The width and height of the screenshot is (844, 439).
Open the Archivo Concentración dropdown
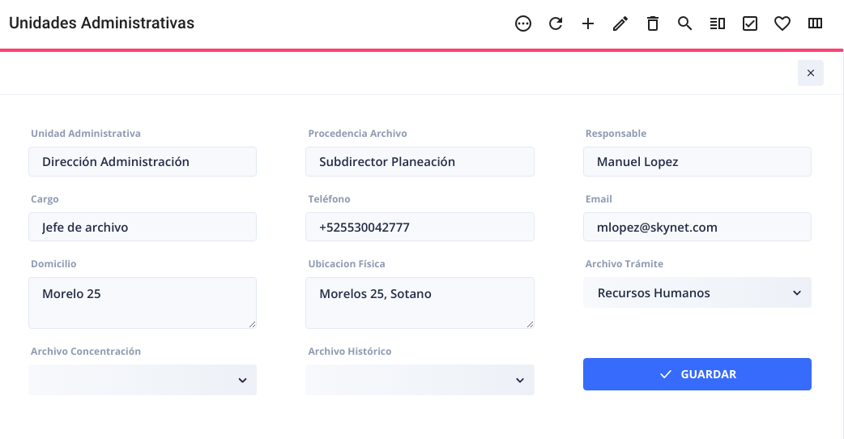click(143, 380)
